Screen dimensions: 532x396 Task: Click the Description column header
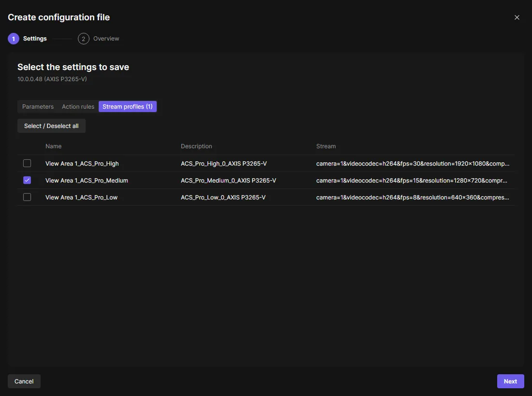point(196,146)
